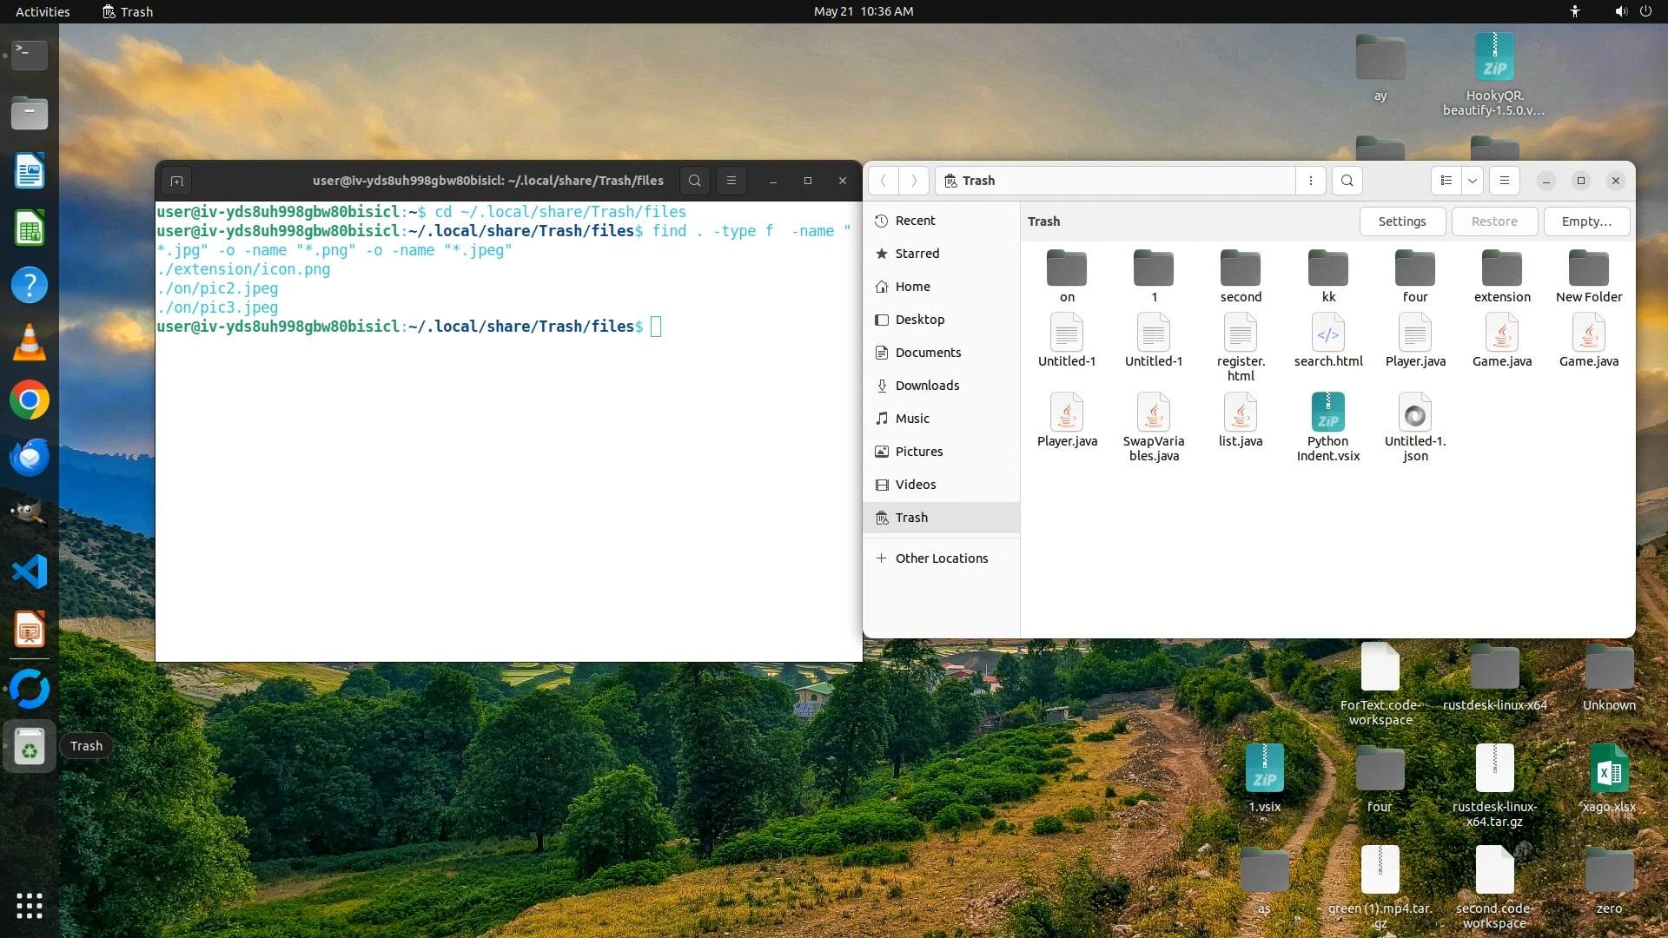Select the extension folder in Trash
Image resolution: width=1668 pixels, height=938 pixels.
point(1501,269)
